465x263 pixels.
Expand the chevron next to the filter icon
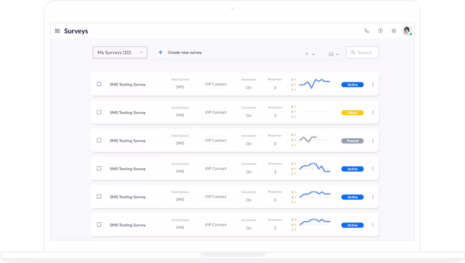(x=313, y=54)
